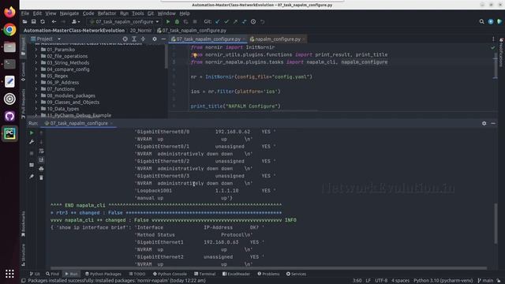Image resolution: width=505 pixels, height=284 pixels.
Task: Open the Project panel gear options
Action: click(x=155, y=39)
